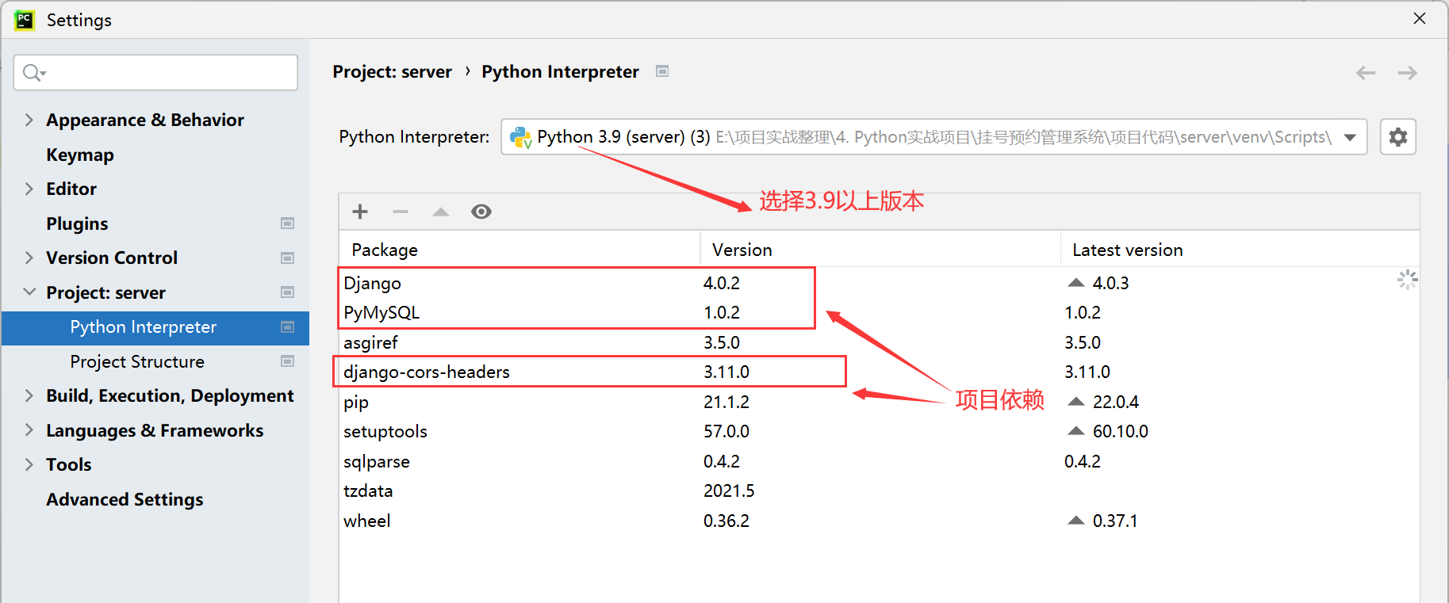Expand the Tools section

point(29,464)
